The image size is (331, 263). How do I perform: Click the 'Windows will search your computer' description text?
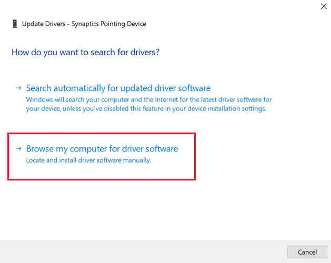point(148,104)
